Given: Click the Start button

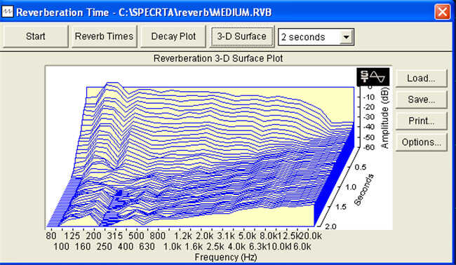Looking at the screenshot, I should 36,36.
